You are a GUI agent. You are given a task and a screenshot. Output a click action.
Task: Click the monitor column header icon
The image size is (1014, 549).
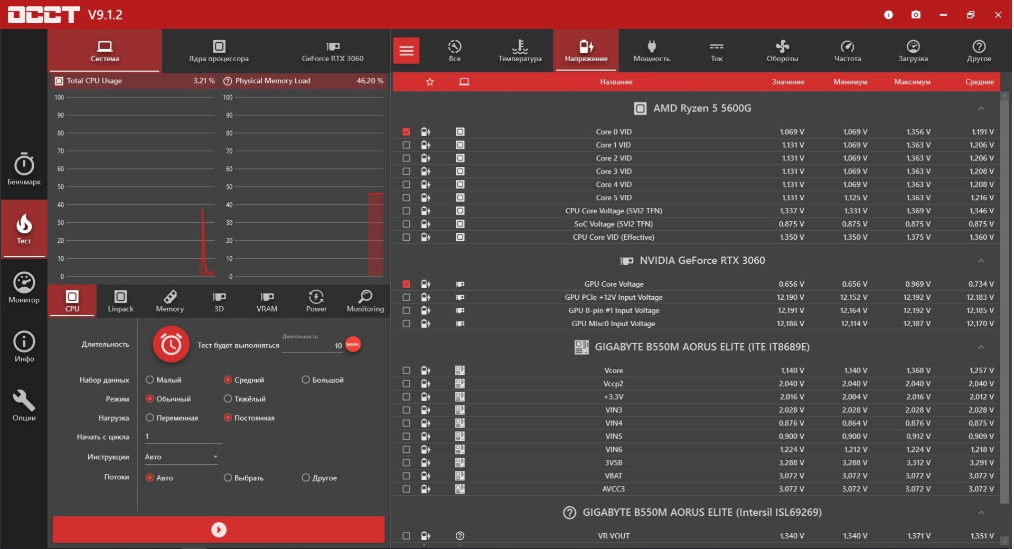pyautogui.click(x=464, y=82)
